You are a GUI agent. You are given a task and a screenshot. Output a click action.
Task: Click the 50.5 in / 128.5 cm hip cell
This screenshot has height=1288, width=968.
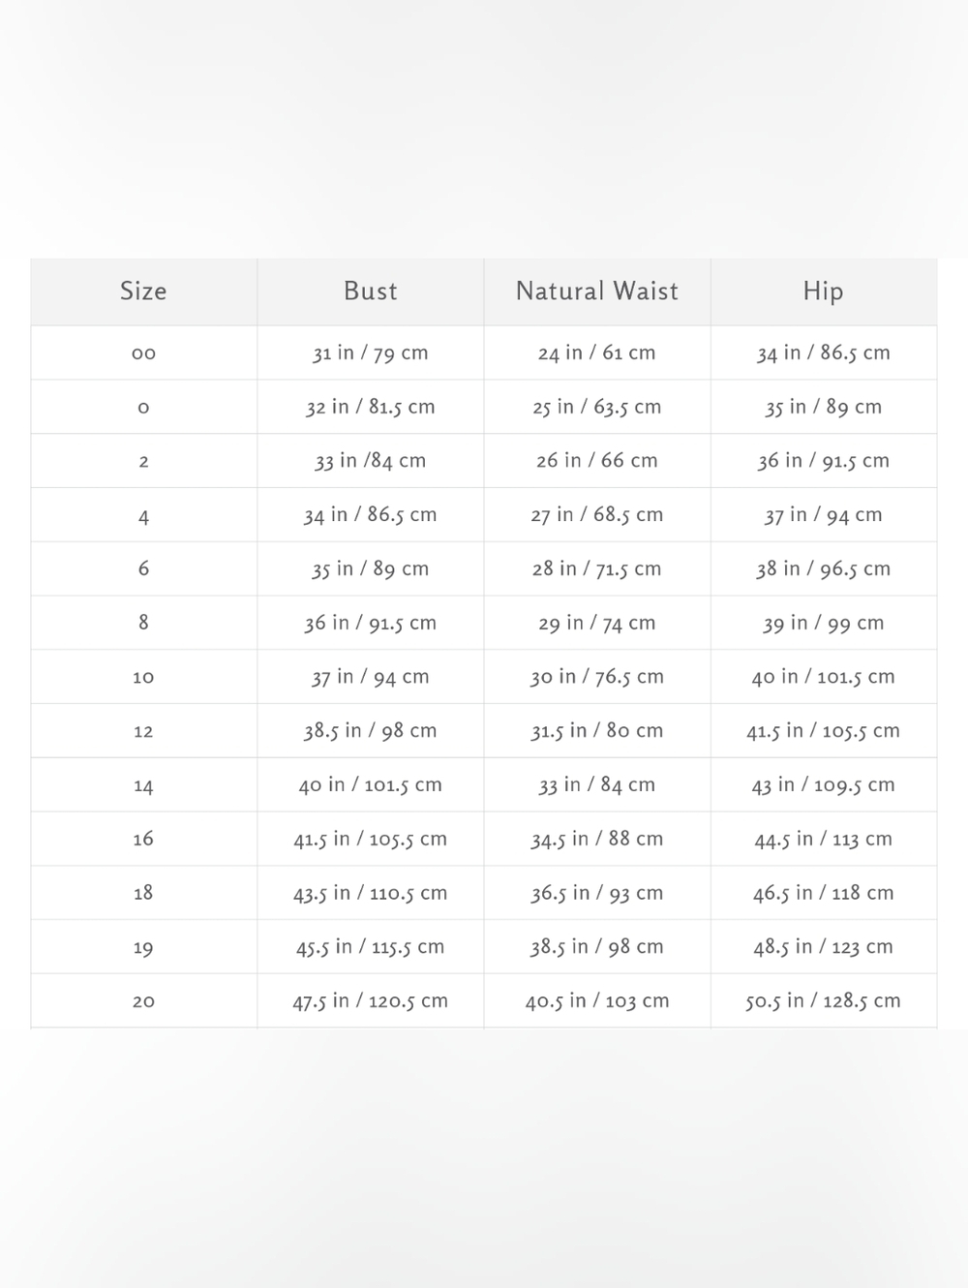pyautogui.click(x=824, y=1001)
